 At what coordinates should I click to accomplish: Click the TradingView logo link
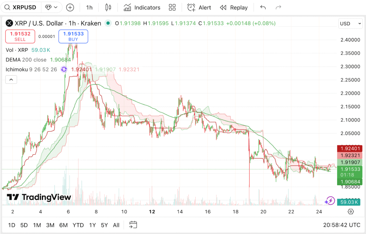point(38,197)
